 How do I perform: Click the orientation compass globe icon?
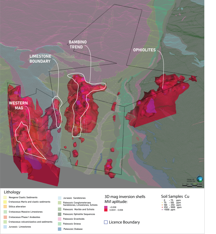(x=200, y=179)
